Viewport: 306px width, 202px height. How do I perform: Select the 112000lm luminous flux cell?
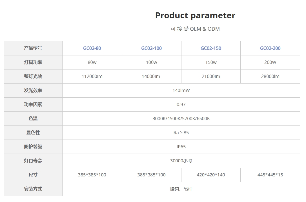[x=92, y=76]
